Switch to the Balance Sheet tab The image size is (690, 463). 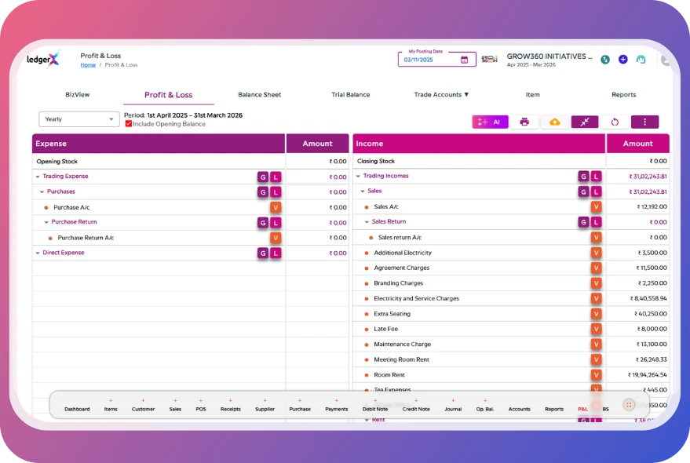click(x=259, y=95)
